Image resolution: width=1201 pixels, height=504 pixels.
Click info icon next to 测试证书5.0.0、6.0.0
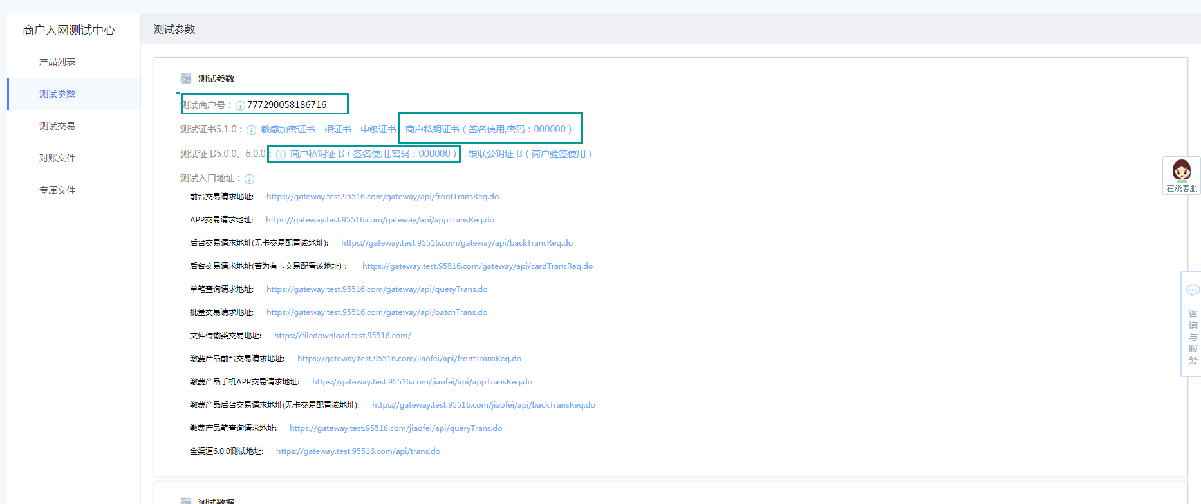click(x=281, y=154)
